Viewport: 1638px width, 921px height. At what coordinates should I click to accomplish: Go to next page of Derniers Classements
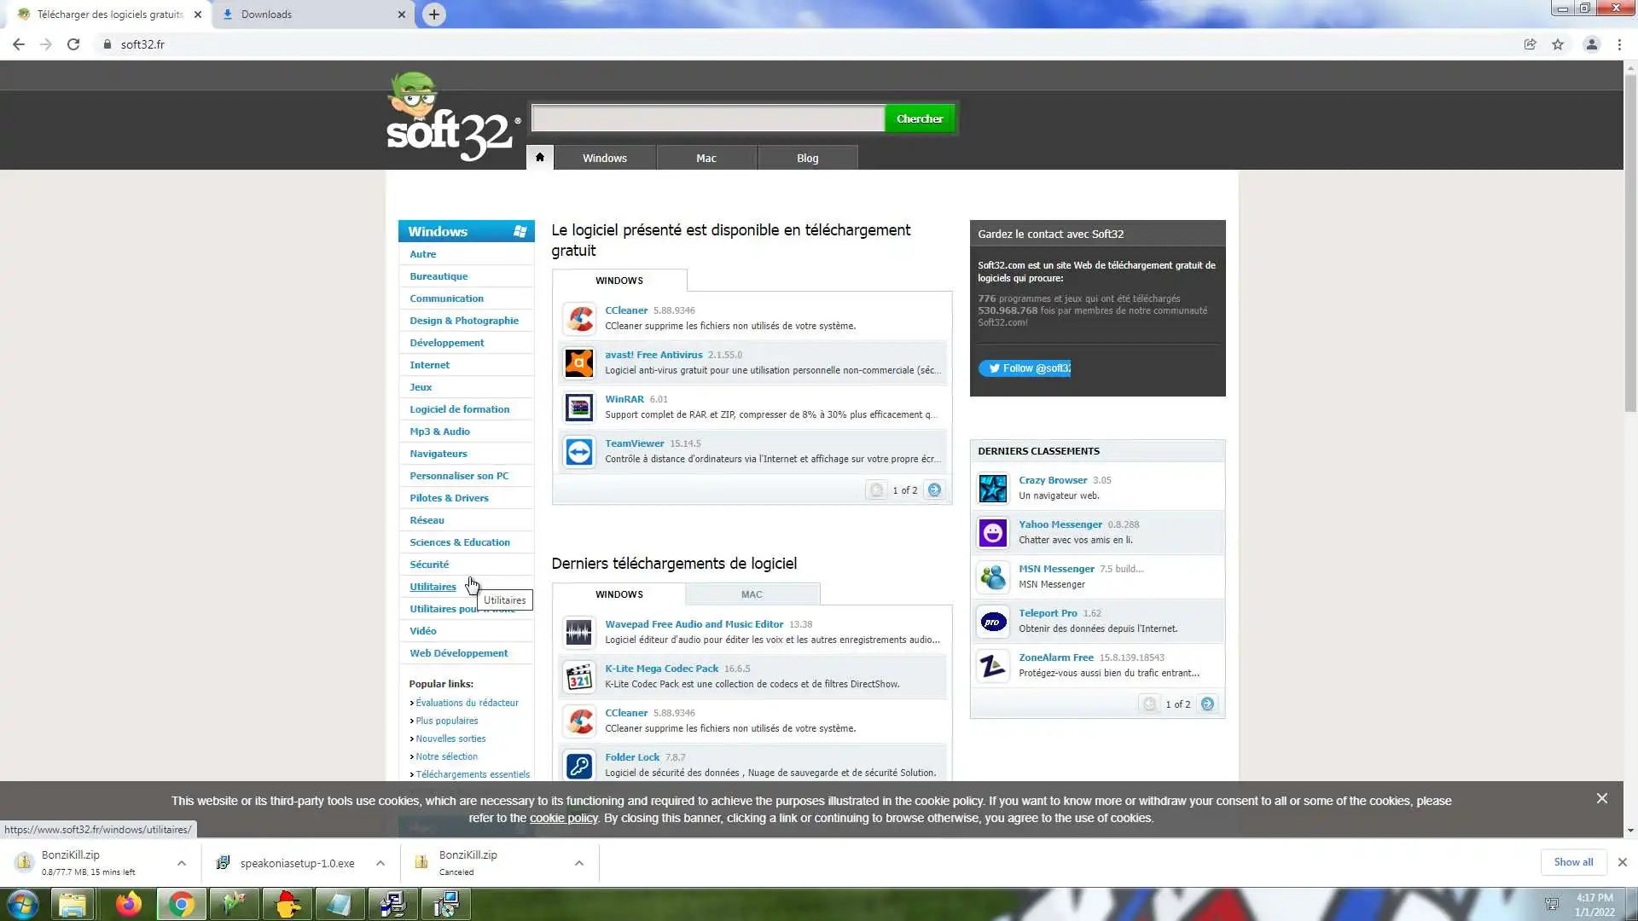pos(1207,704)
